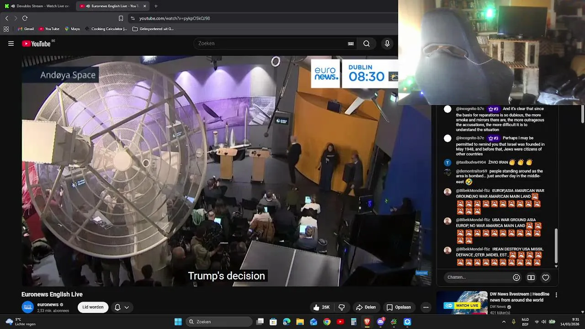The image size is (585, 329).
Task: Launch Google Chrome from the taskbar
Action: tap(327, 322)
